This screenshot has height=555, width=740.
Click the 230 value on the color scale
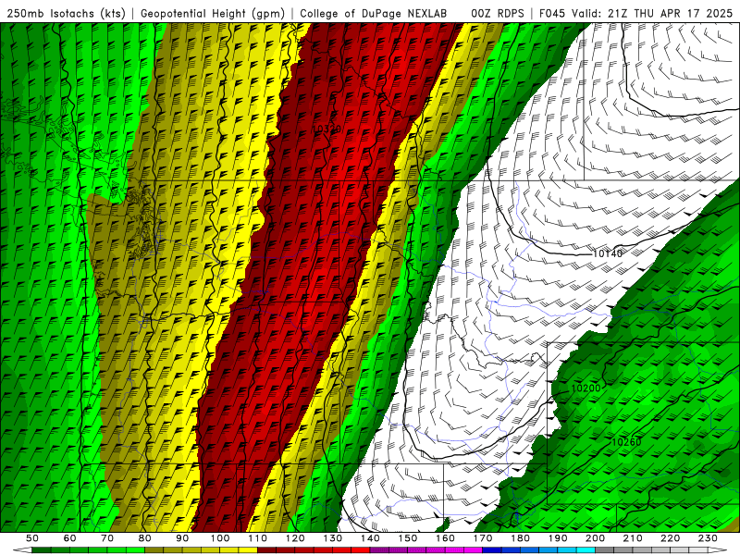pos(708,538)
